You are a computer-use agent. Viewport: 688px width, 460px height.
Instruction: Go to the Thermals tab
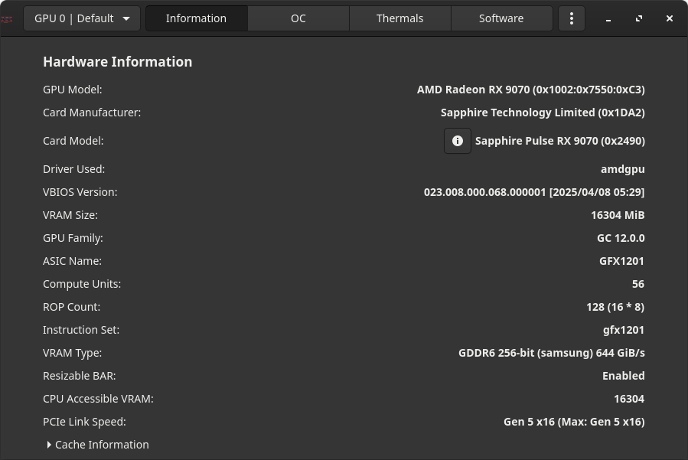(399, 18)
